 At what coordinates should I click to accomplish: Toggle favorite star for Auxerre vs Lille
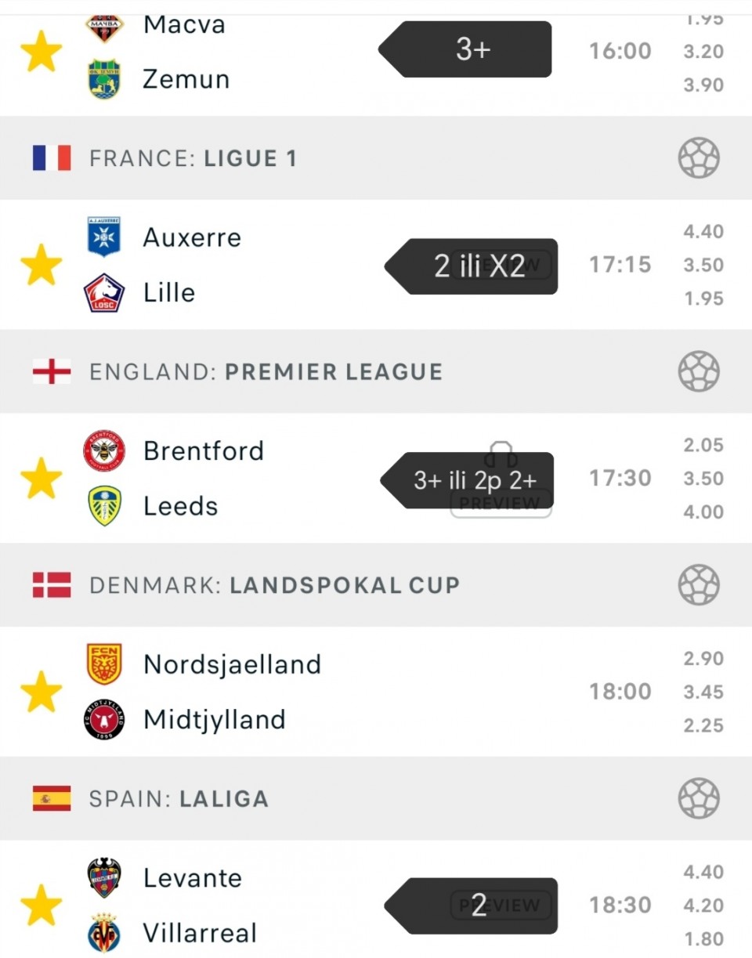pos(41,265)
